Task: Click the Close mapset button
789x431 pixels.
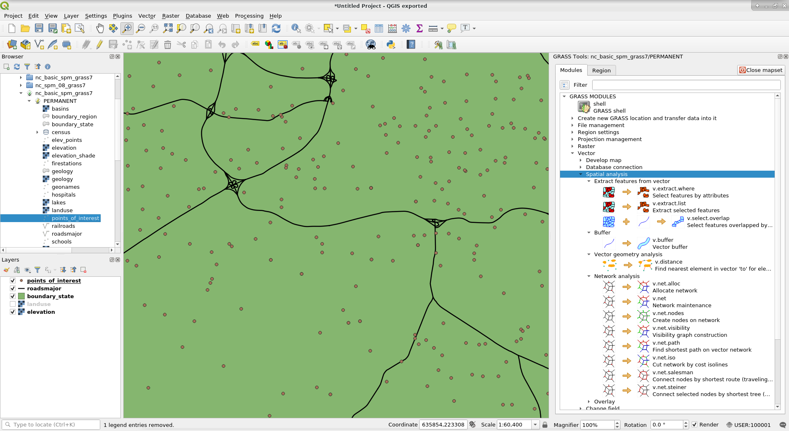Action: pos(761,70)
